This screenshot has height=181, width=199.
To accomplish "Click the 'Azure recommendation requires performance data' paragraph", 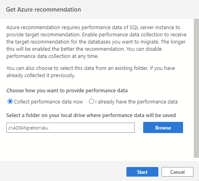I will pos(97,42).
